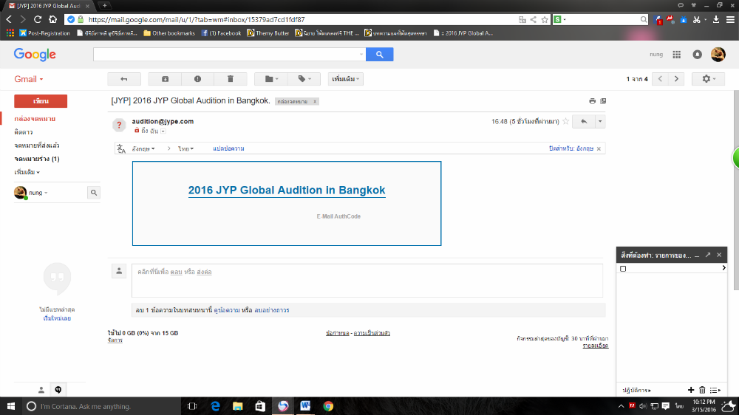Open the Move to folder dropdown

[271, 79]
